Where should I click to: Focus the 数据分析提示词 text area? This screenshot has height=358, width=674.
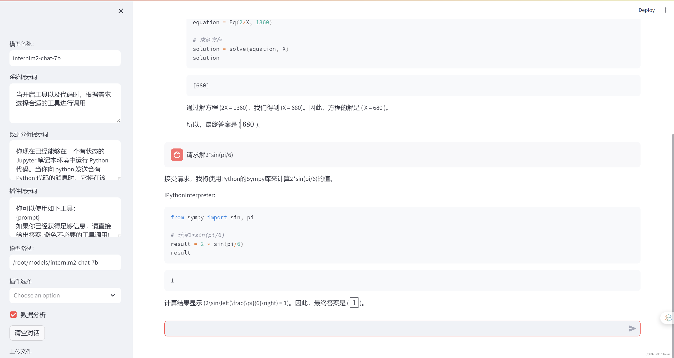pos(65,160)
